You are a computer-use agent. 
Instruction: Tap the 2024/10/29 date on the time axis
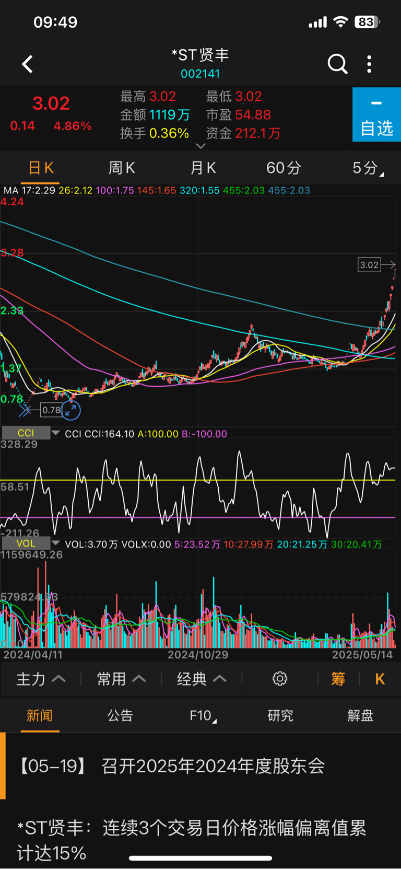pos(198,654)
